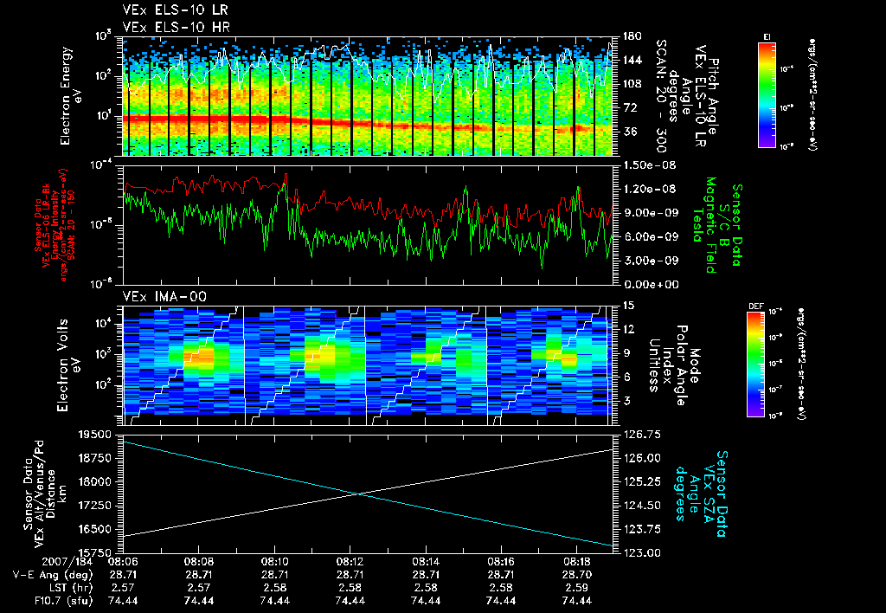Click the 'Electron Energy eV' axis label

(71, 96)
